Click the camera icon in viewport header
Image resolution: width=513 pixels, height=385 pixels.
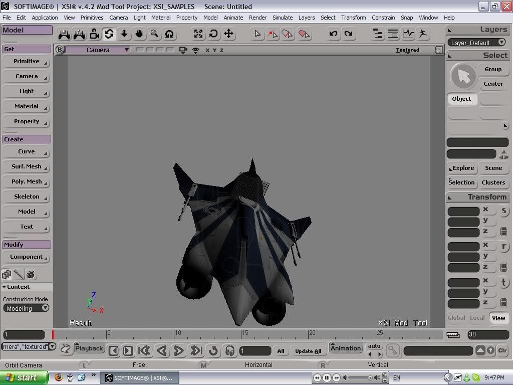(x=183, y=50)
